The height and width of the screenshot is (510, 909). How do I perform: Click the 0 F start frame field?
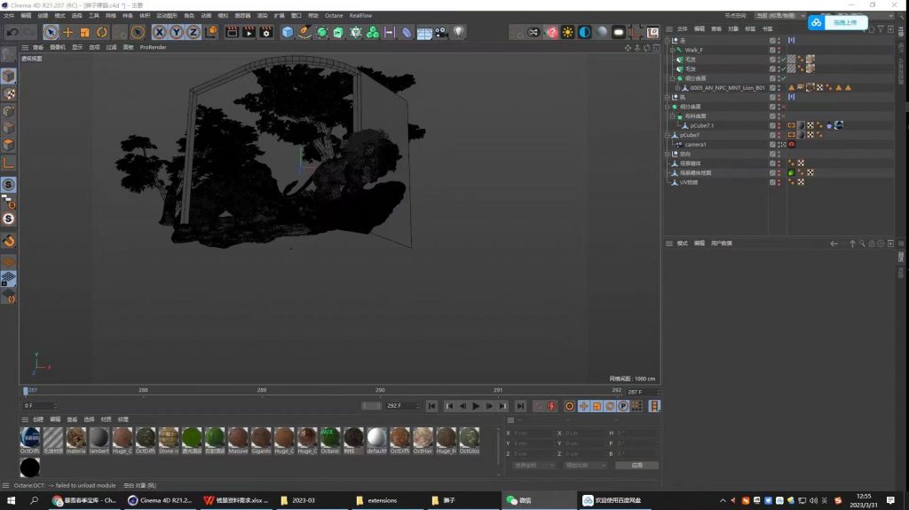[x=39, y=405]
